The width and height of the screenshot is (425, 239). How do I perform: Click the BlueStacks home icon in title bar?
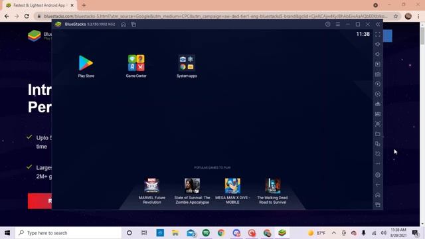coord(124,25)
